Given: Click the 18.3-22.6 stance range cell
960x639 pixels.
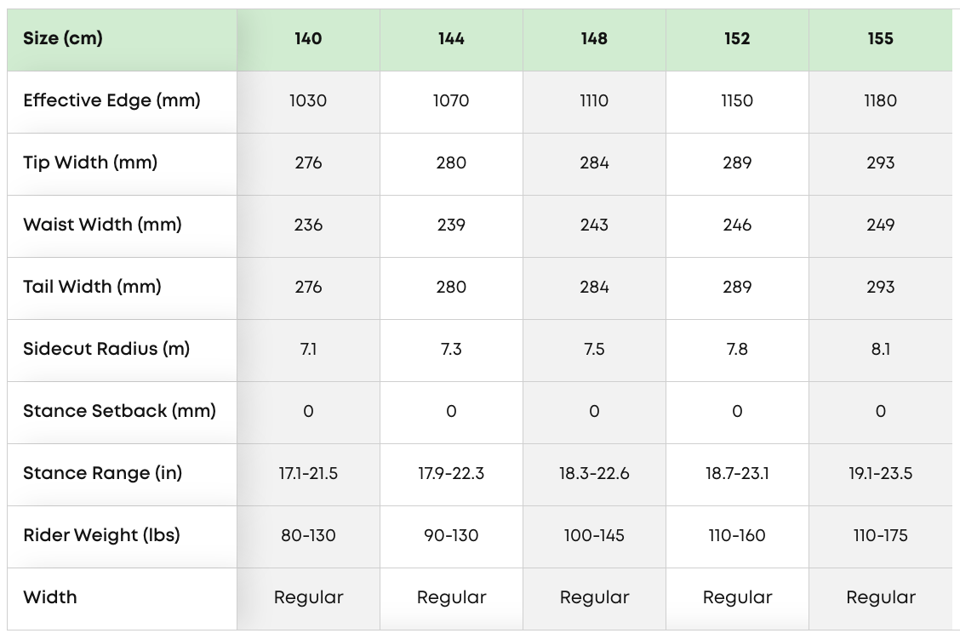Looking at the screenshot, I should tap(594, 474).
